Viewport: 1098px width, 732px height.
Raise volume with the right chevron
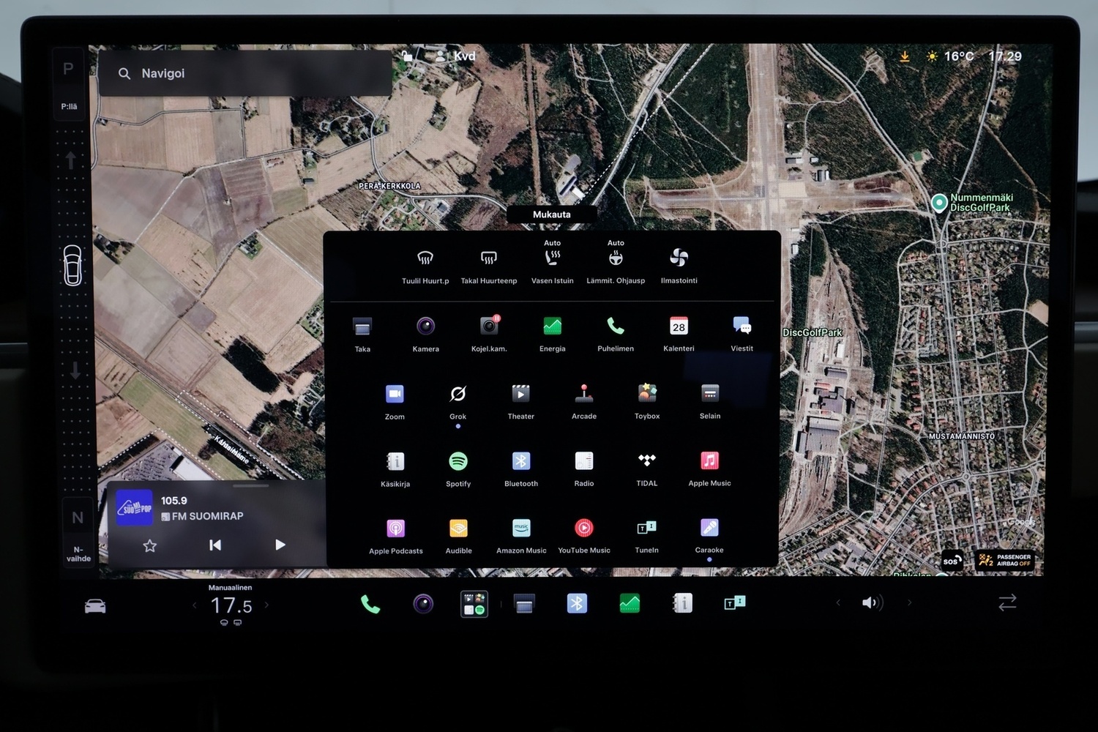click(910, 602)
